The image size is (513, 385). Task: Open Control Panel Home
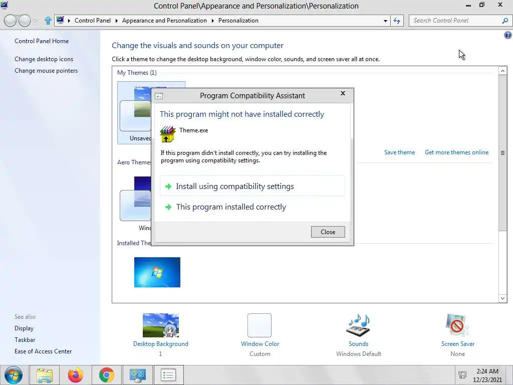pyautogui.click(x=42, y=41)
